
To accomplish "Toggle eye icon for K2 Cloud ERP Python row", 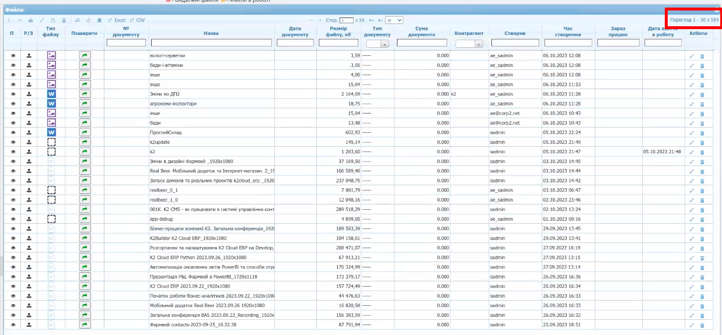I will click(13, 258).
